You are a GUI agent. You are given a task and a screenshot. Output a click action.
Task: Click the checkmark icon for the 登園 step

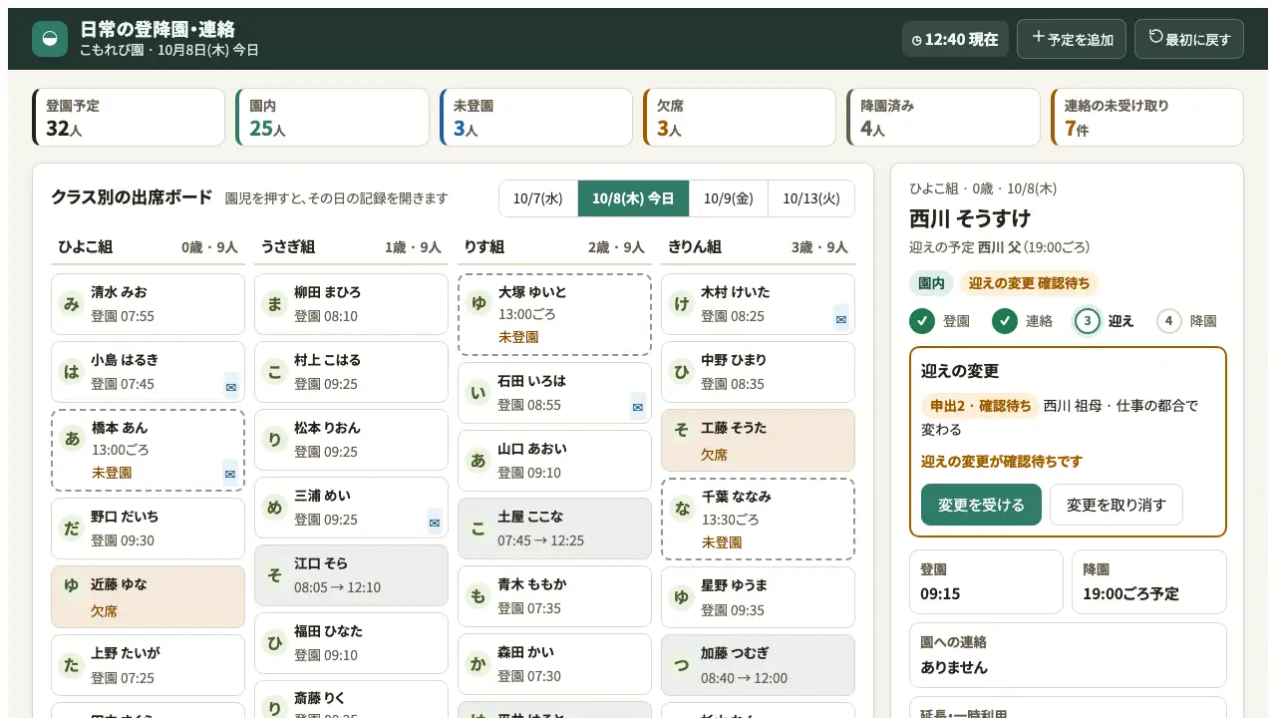[922, 321]
